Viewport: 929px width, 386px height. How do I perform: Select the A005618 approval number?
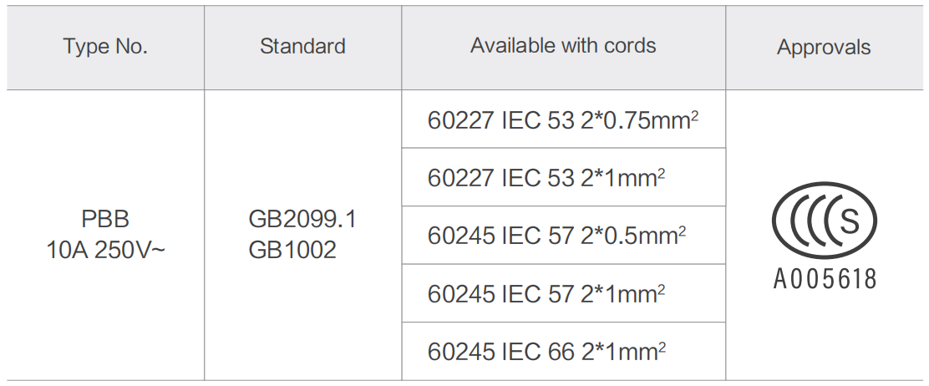(x=824, y=278)
